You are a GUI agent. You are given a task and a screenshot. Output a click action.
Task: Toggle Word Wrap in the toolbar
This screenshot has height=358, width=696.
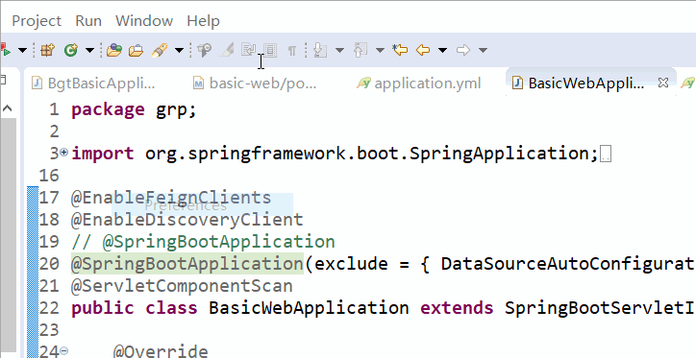[x=248, y=50]
